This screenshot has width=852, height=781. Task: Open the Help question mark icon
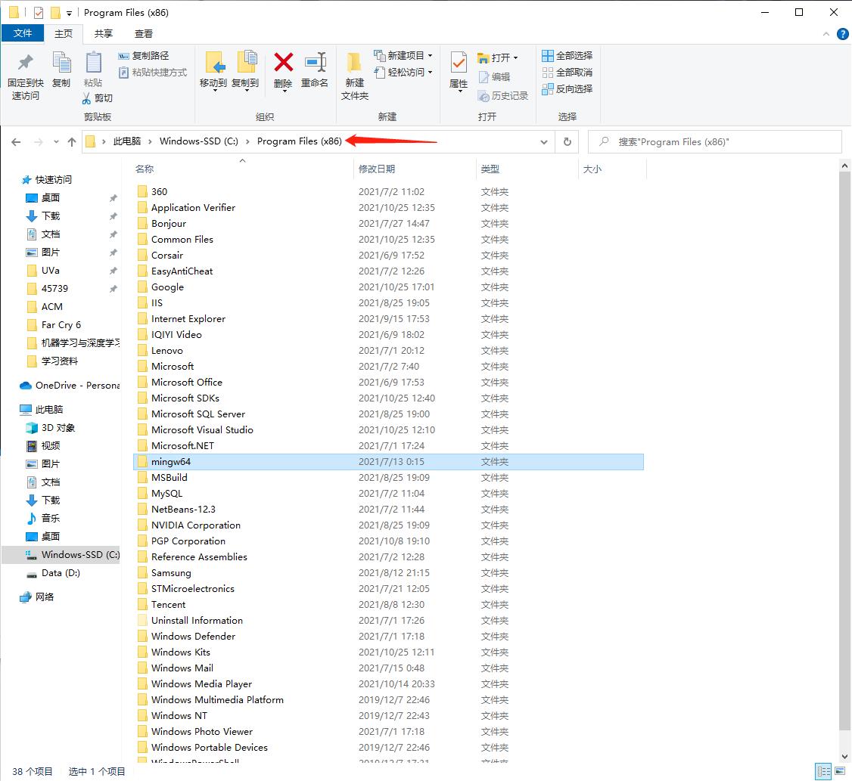[x=843, y=34]
